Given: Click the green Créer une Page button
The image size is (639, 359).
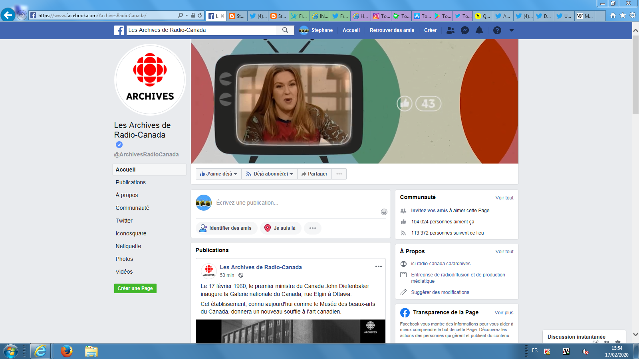Looking at the screenshot, I should [x=135, y=288].
